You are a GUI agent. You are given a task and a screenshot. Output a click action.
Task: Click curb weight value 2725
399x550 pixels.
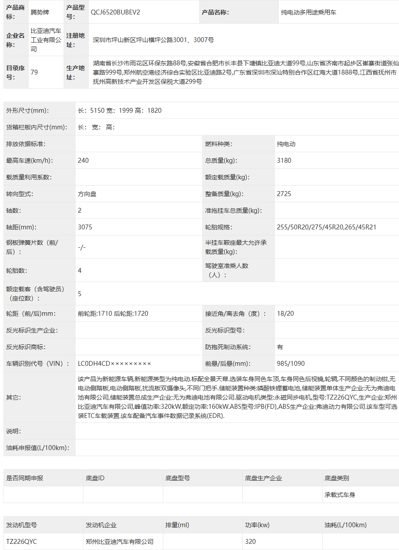(x=284, y=194)
